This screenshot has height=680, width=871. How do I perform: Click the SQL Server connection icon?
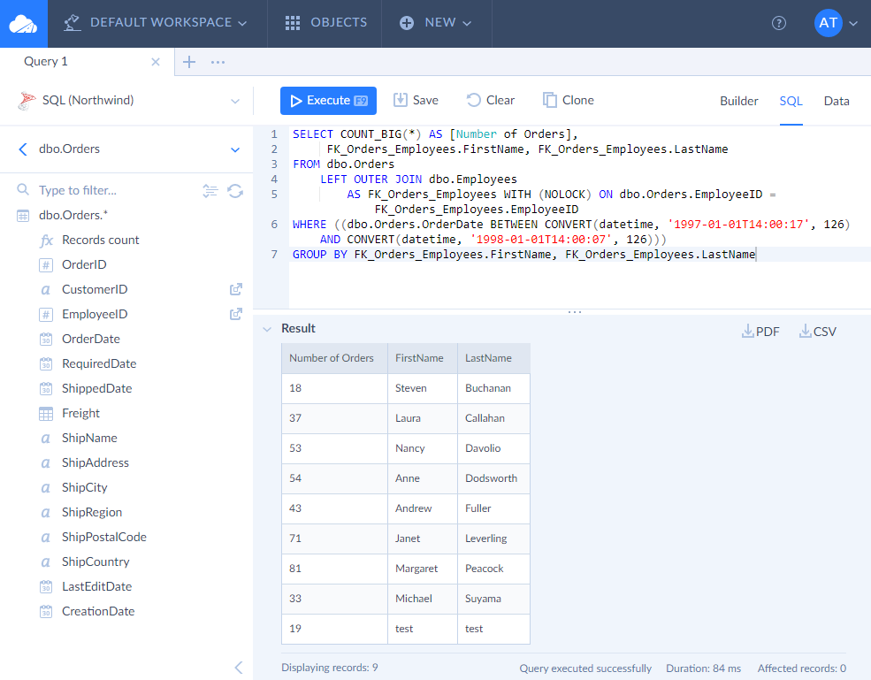27,101
